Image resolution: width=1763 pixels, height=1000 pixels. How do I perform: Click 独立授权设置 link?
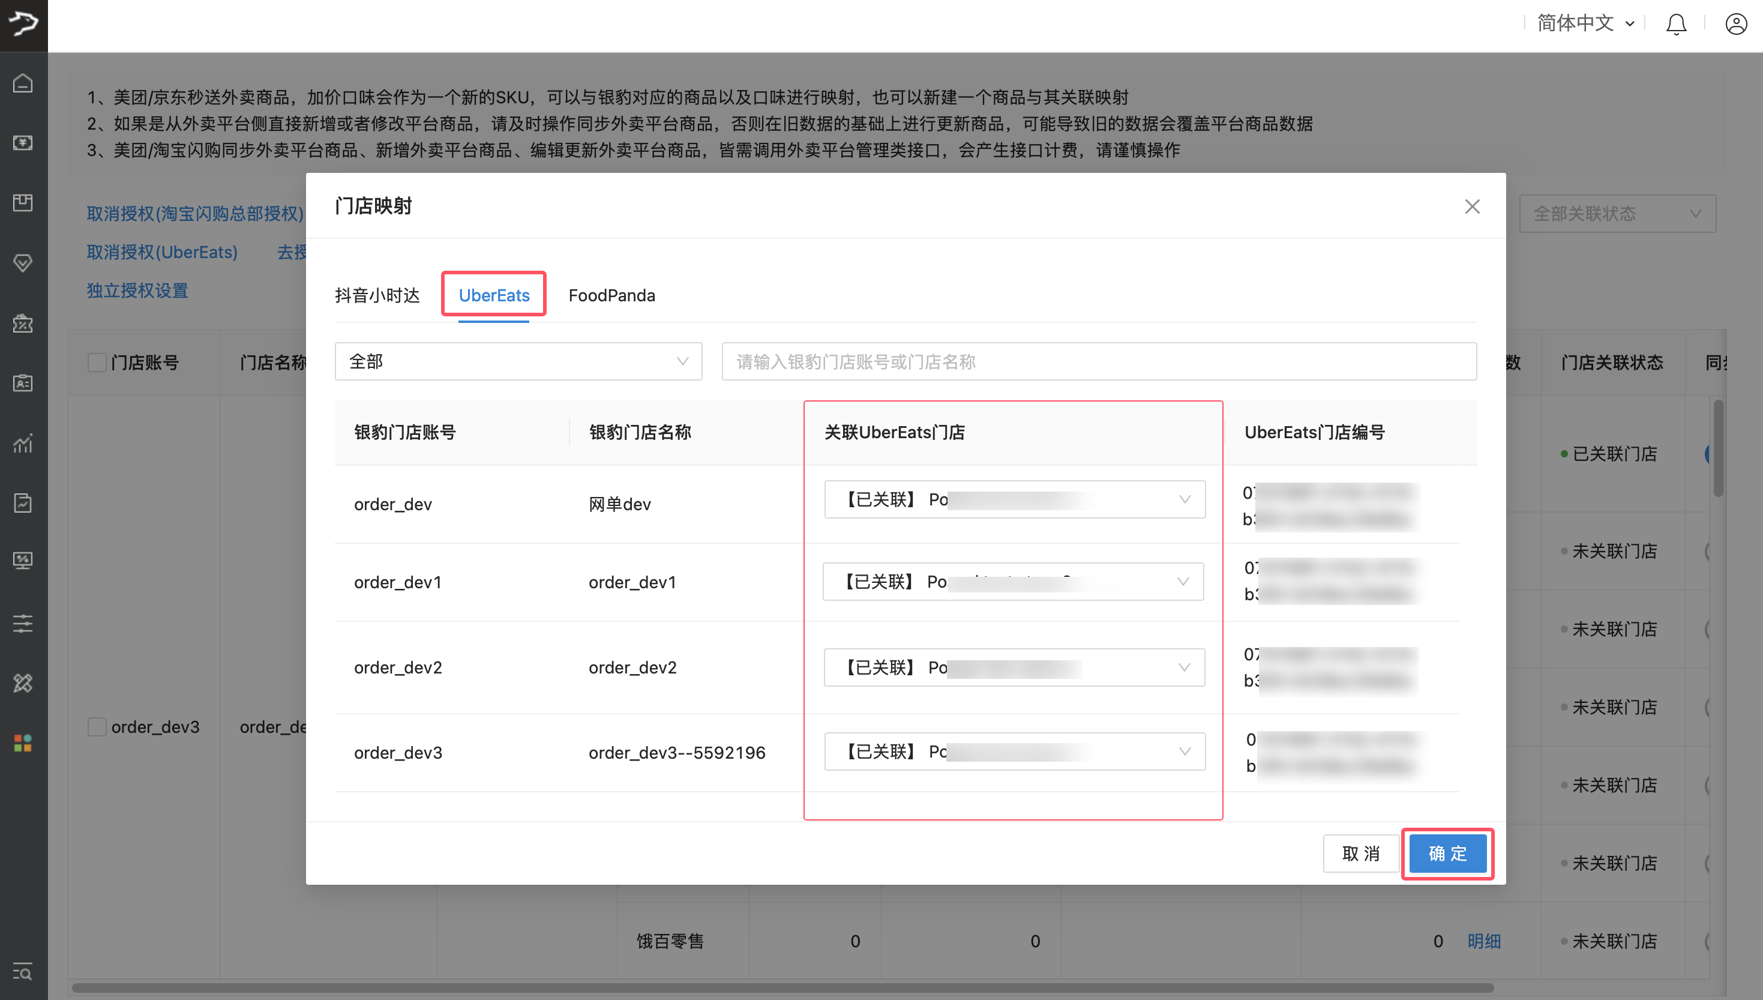[137, 291]
